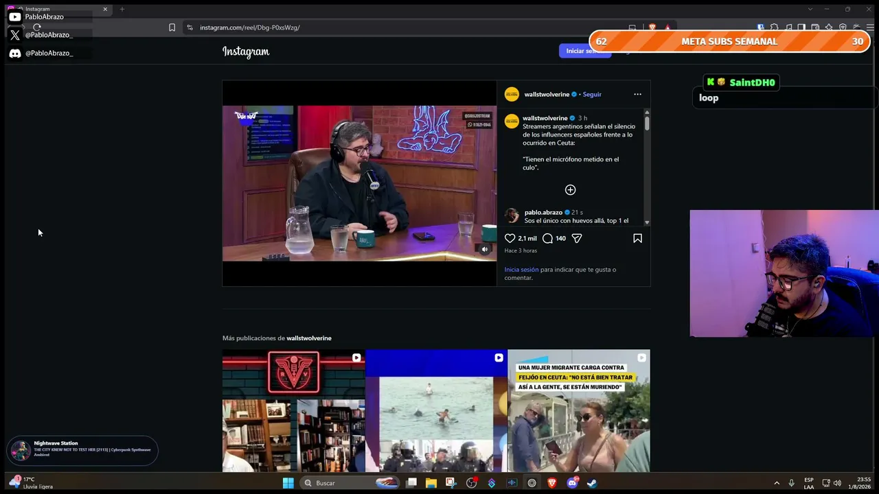Open the swimmers-in-sea reel thumbnail
879x494 pixels.
click(x=436, y=411)
